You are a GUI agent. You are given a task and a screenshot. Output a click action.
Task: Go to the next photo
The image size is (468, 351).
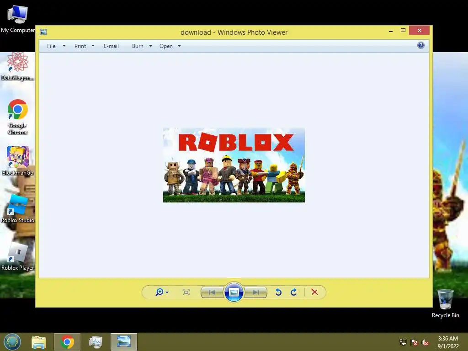tap(255, 292)
